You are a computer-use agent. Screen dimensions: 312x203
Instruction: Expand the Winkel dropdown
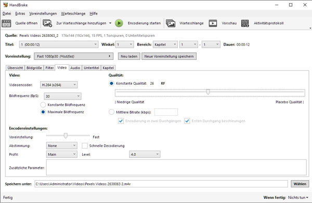tap(125, 45)
